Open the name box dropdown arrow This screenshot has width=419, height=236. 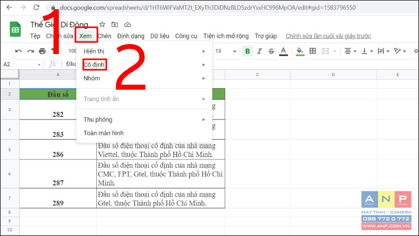(x=39, y=65)
